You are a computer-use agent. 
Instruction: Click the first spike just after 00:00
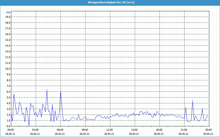point(14,94)
